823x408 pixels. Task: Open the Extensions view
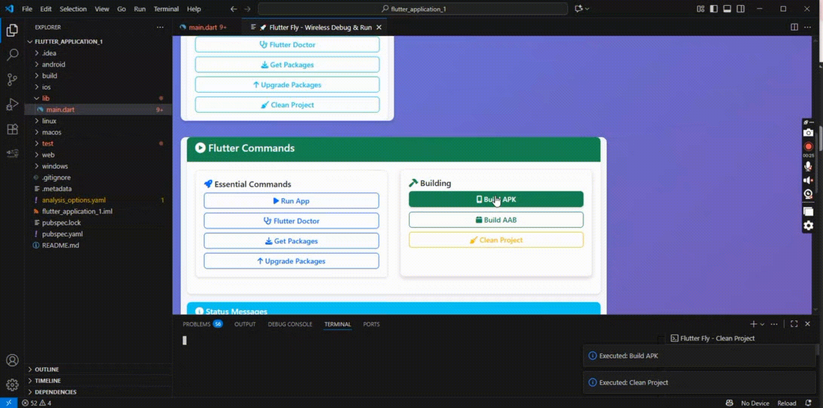click(x=12, y=129)
